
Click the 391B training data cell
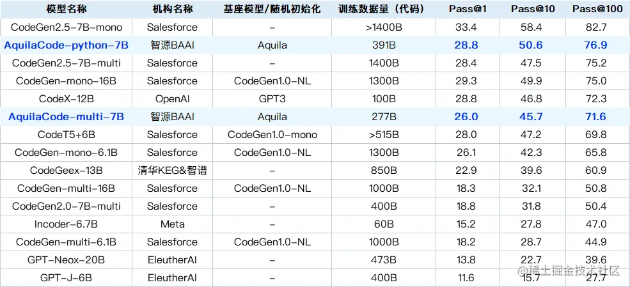pyautogui.click(x=384, y=45)
